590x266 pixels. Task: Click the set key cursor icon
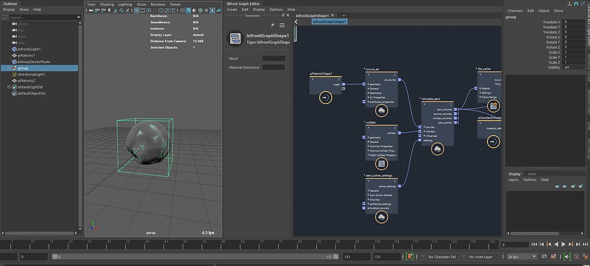[410, 256]
